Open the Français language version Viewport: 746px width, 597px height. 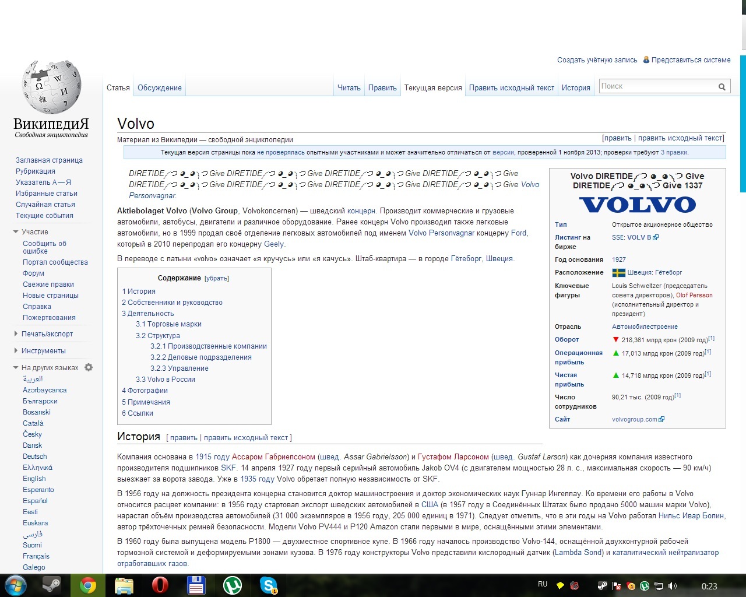(36, 556)
